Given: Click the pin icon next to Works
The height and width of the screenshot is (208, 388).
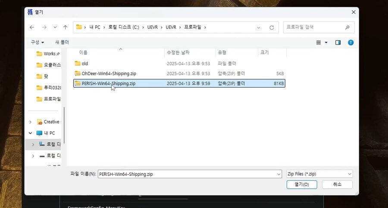Looking at the screenshot, I should tap(58, 54).
